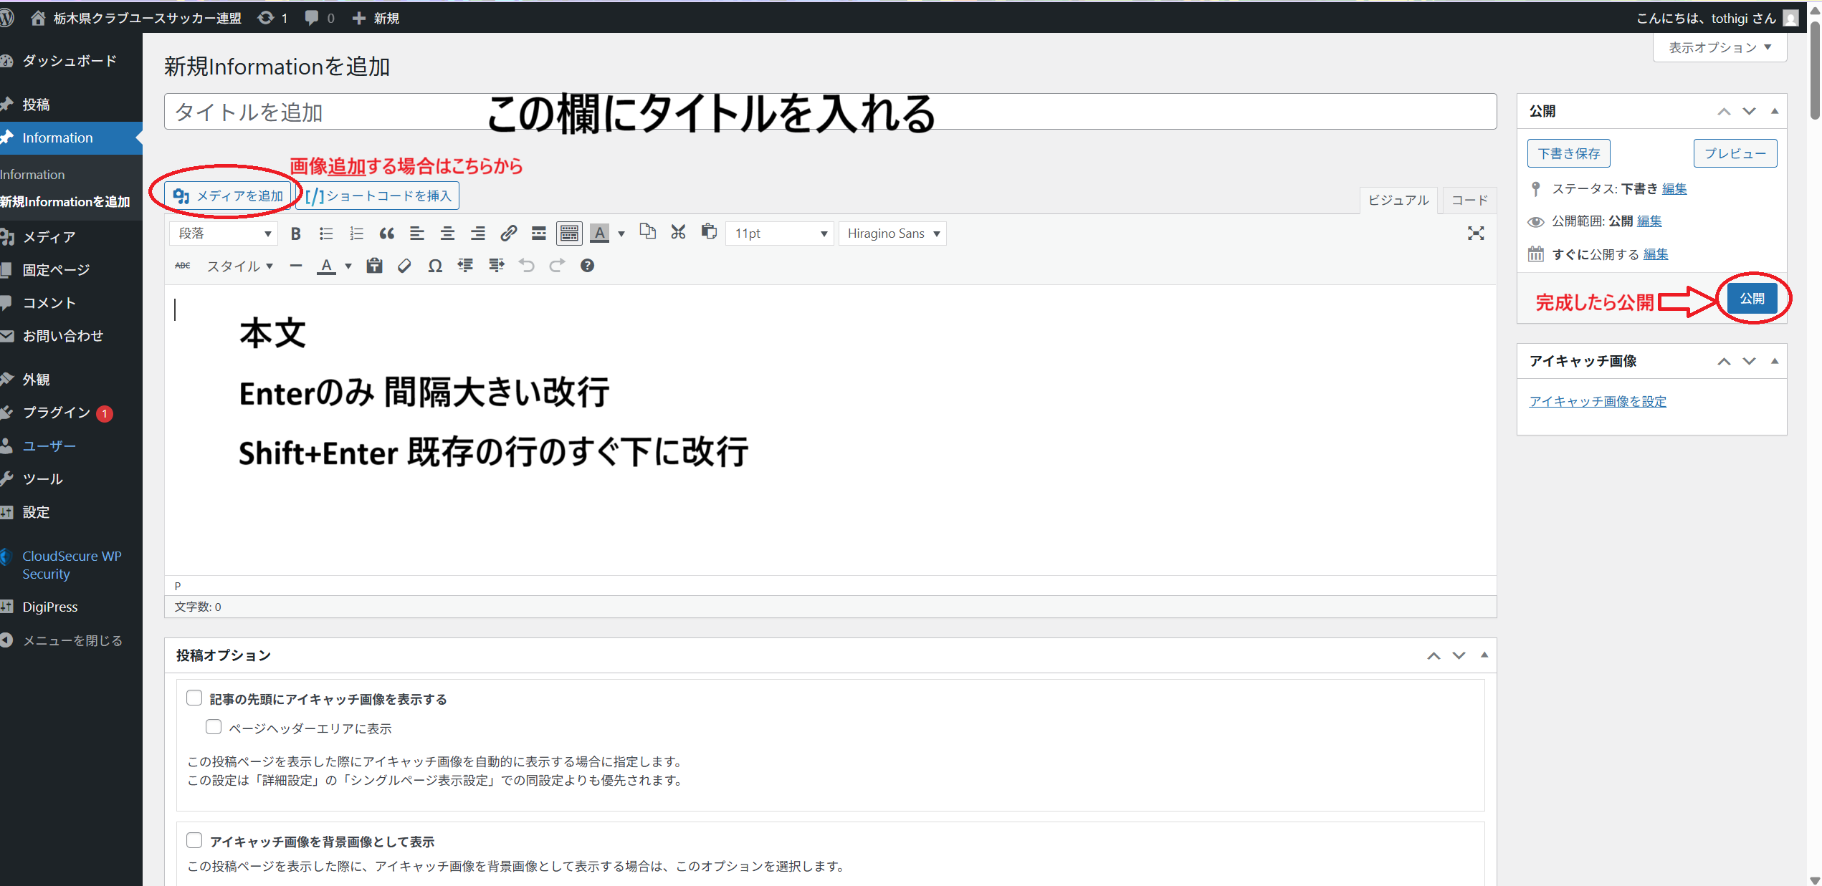Click the insert link icon
1822x886 pixels.
coord(508,233)
